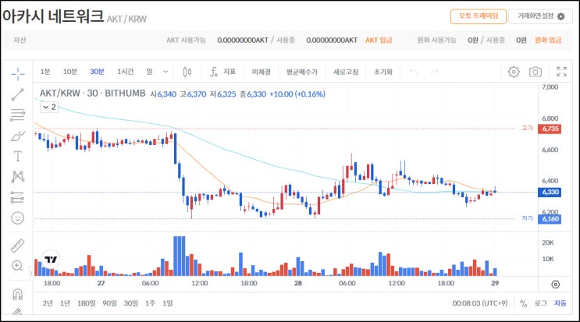
Task: Select the brush drawing tool
Action: pyautogui.click(x=17, y=136)
